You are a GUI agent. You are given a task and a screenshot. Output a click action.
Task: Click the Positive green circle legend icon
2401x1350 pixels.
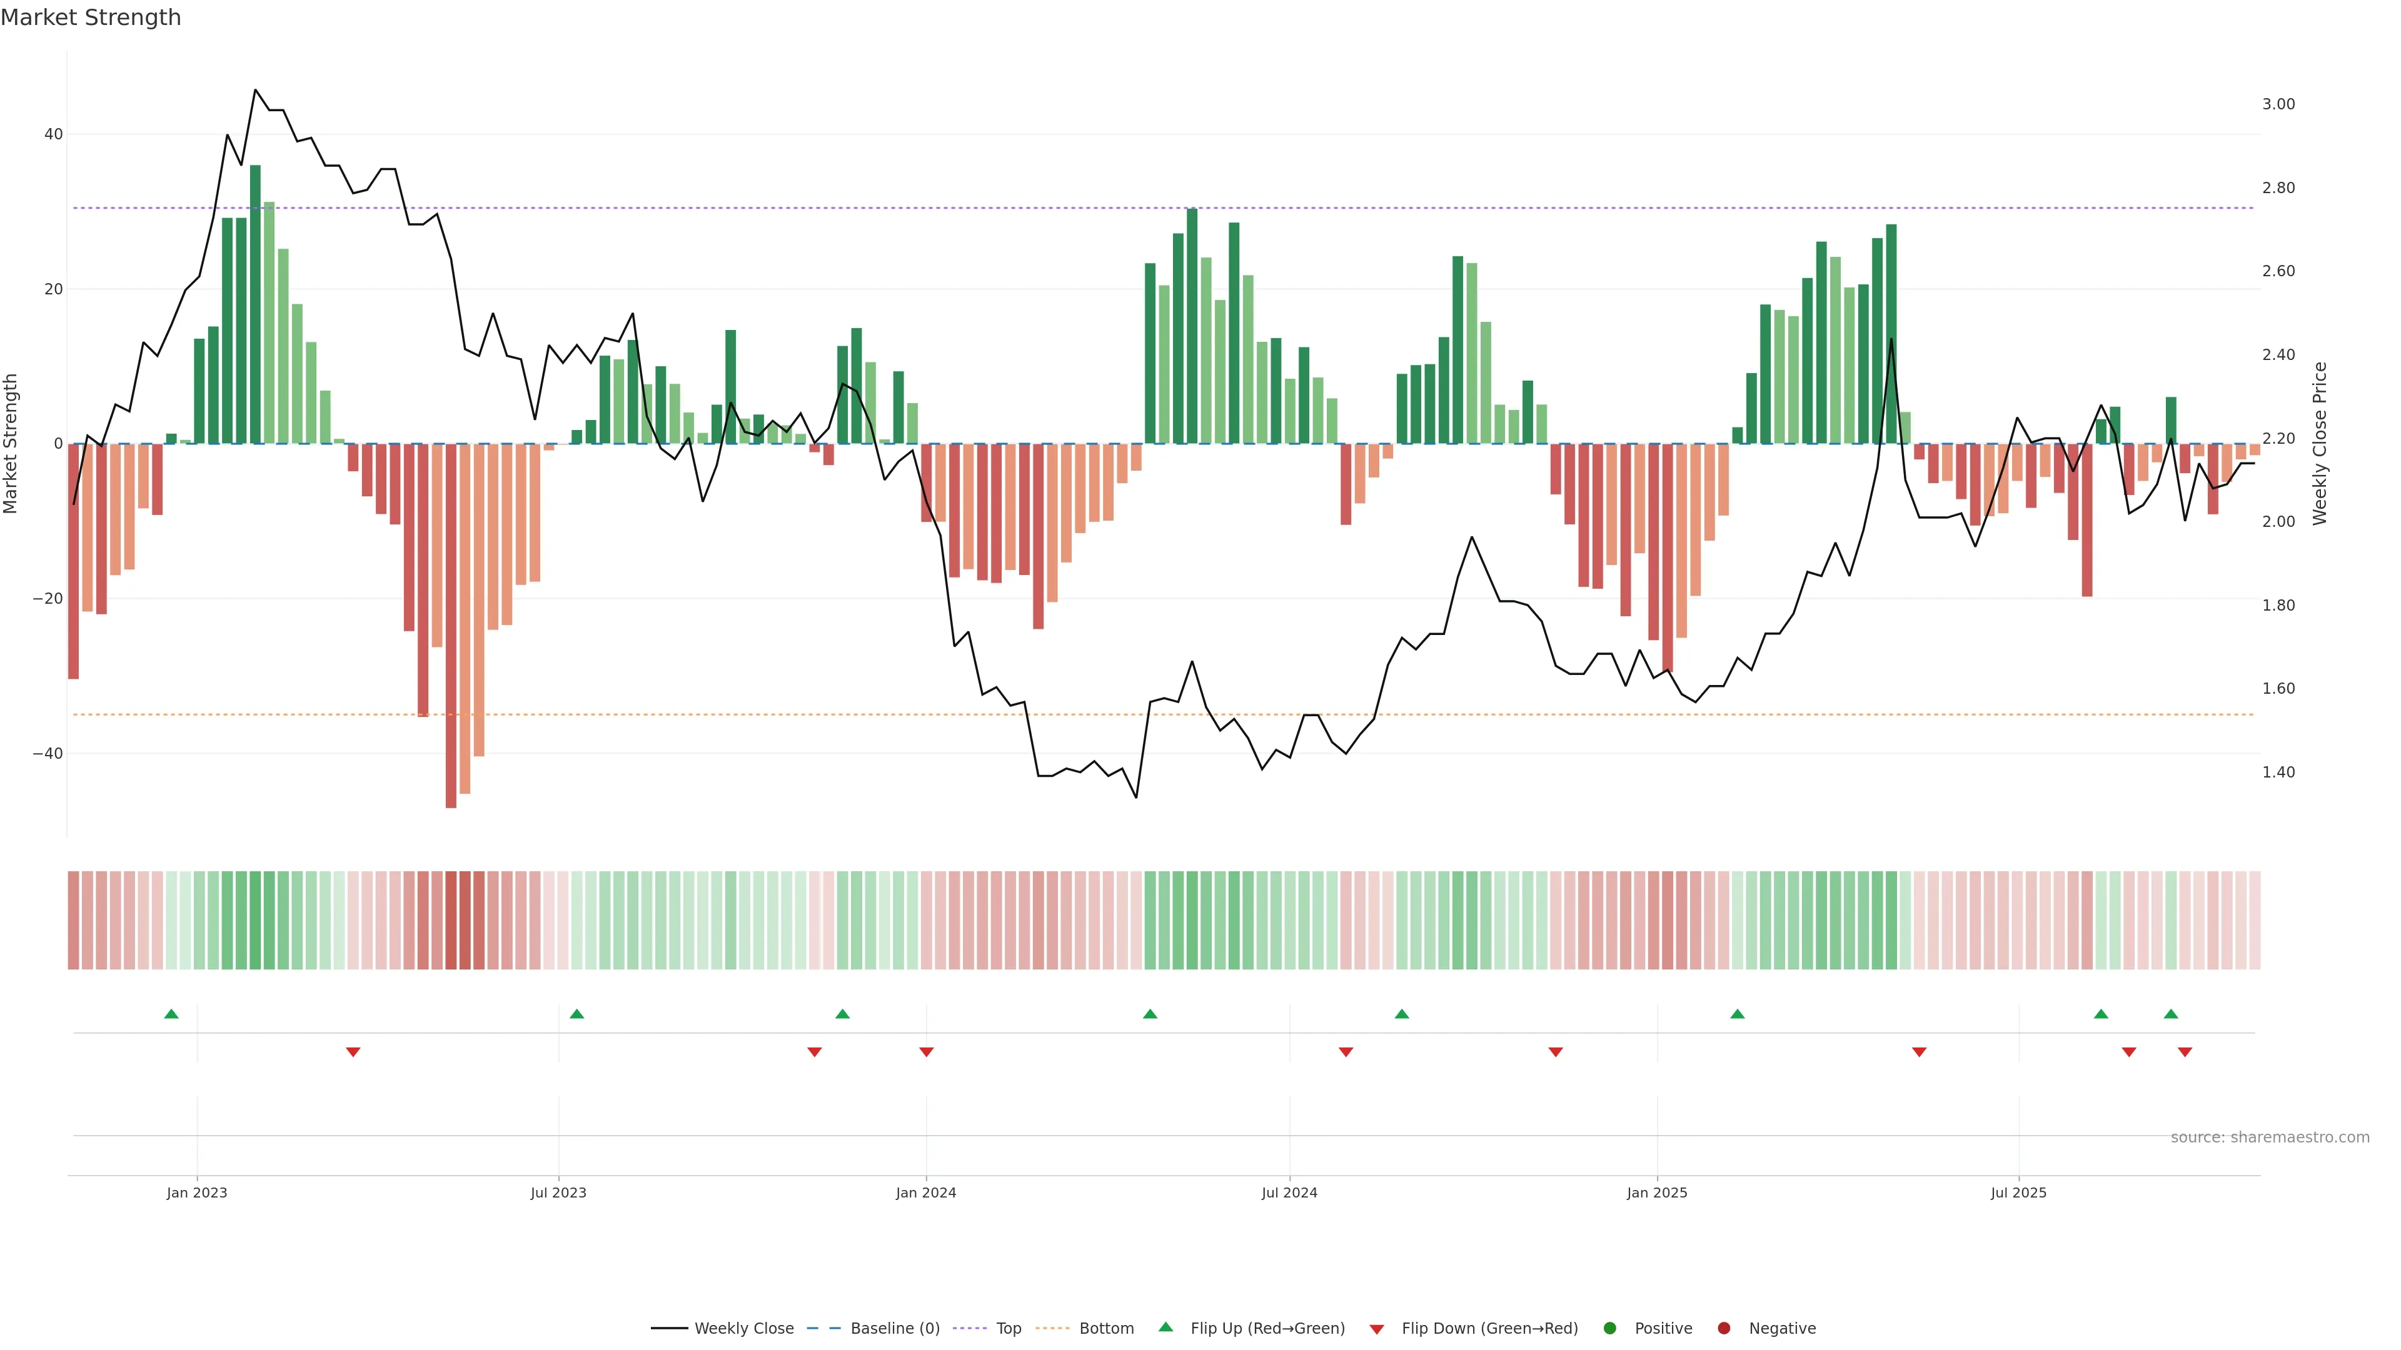[x=1609, y=1327]
